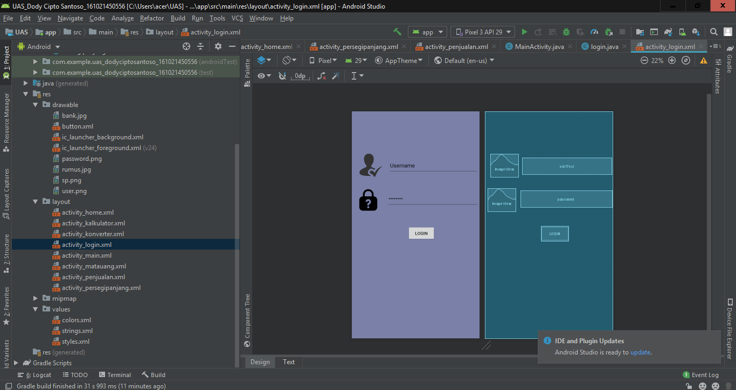Set default margins in the 0dp field

pos(300,75)
